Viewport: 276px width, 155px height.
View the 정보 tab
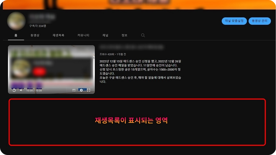tap(124, 35)
